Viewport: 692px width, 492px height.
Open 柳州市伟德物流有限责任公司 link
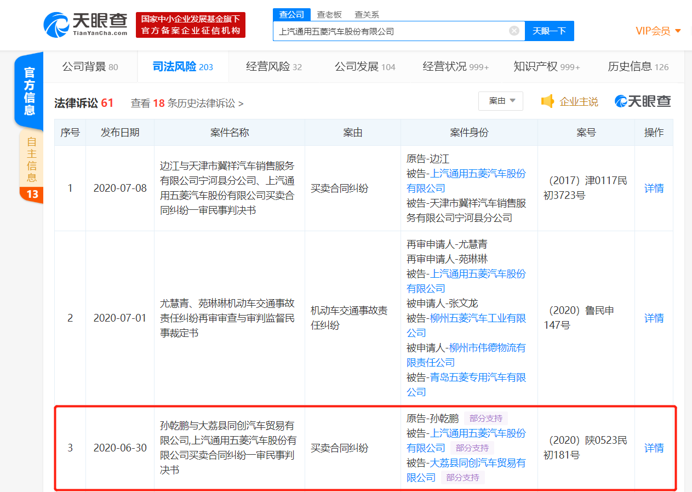(x=466, y=355)
